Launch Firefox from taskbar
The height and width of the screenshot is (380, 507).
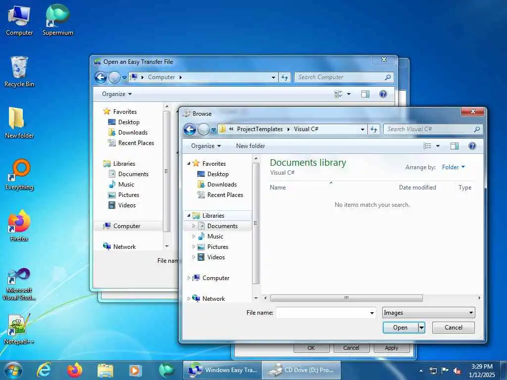74,370
